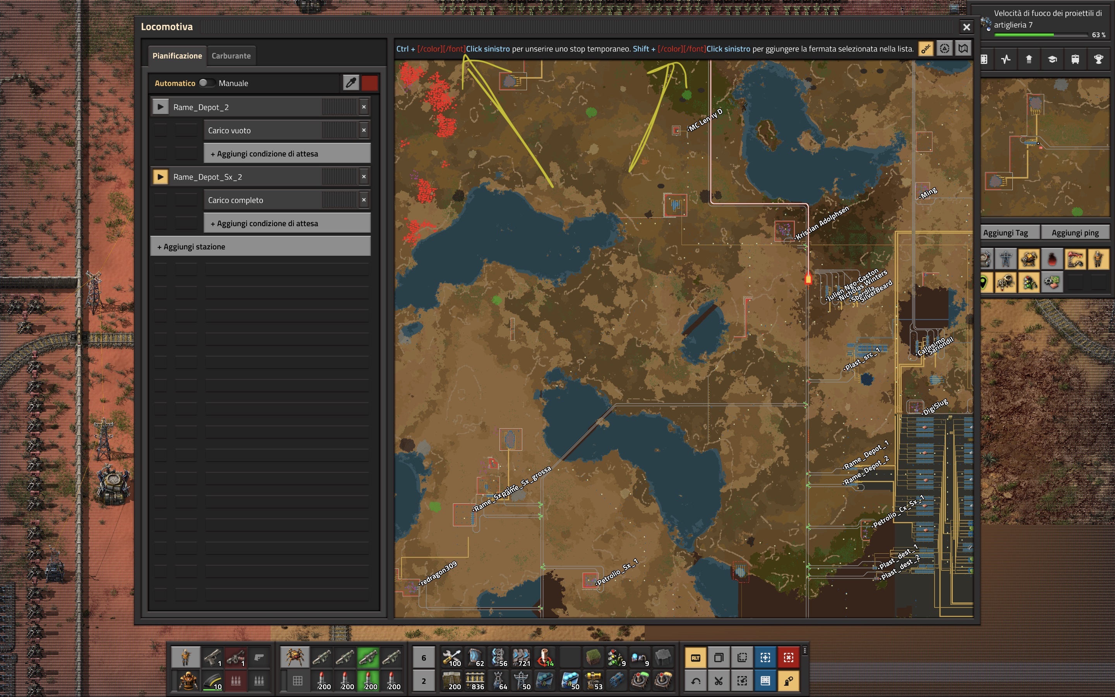Image resolution: width=1115 pixels, height=697 pixels.
Task: Click Aggiungi stazione button
Action: coord(260,246)
